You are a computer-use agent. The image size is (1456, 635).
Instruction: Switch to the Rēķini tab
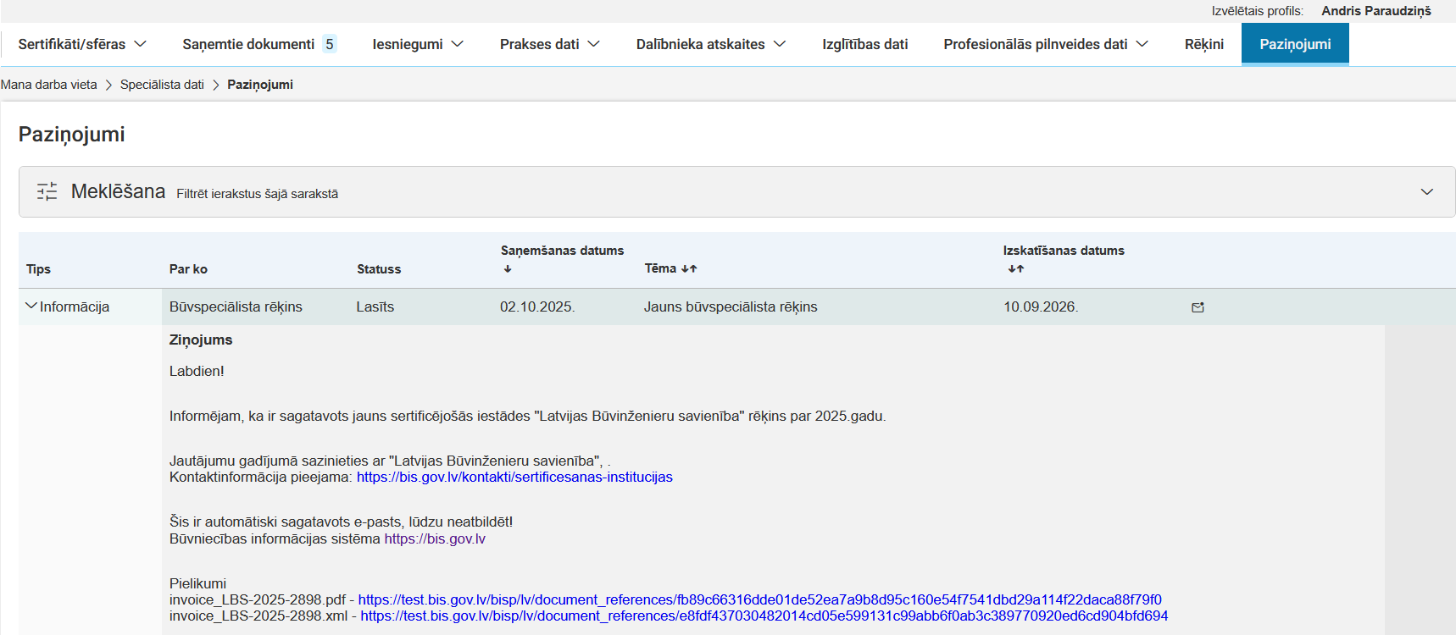click(1204, 44)
